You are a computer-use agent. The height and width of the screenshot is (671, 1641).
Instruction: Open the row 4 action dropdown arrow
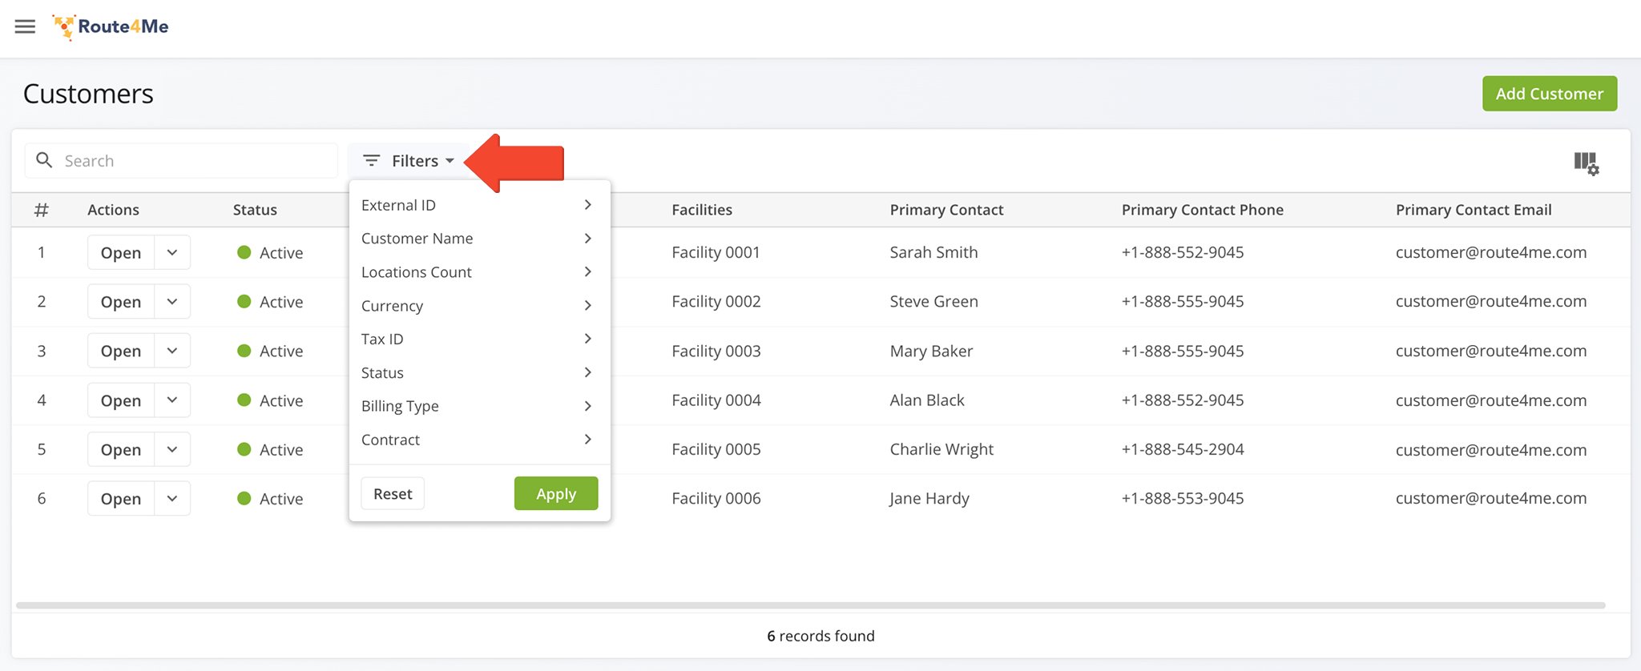pyautogui.click(x=172, y=400)
